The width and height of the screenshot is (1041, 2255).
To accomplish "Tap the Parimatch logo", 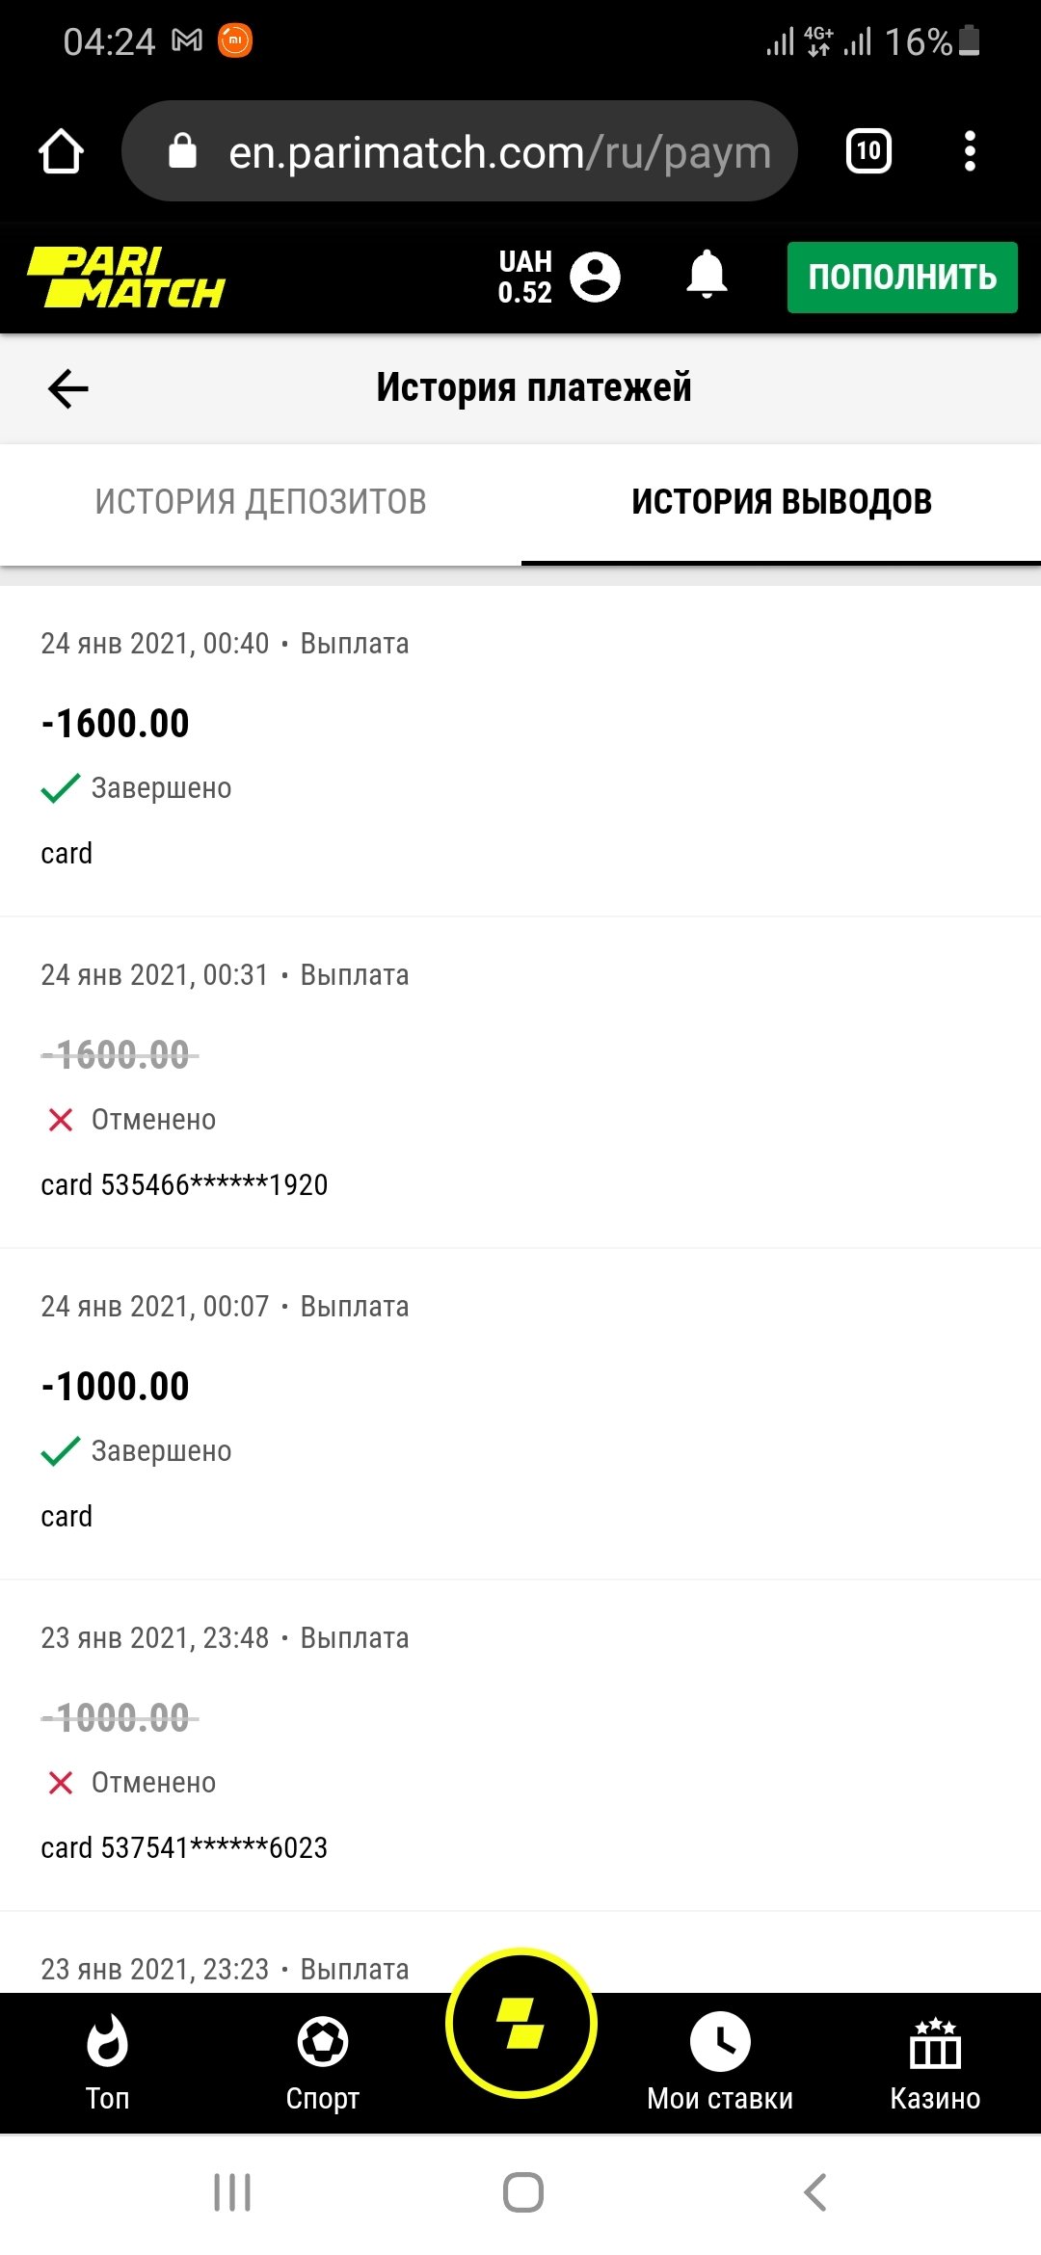I will click(x=126, y=278).
